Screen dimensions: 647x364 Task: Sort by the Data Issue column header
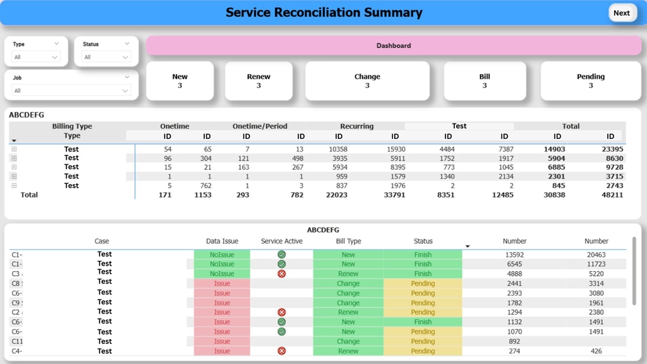(x=222, y=241)
